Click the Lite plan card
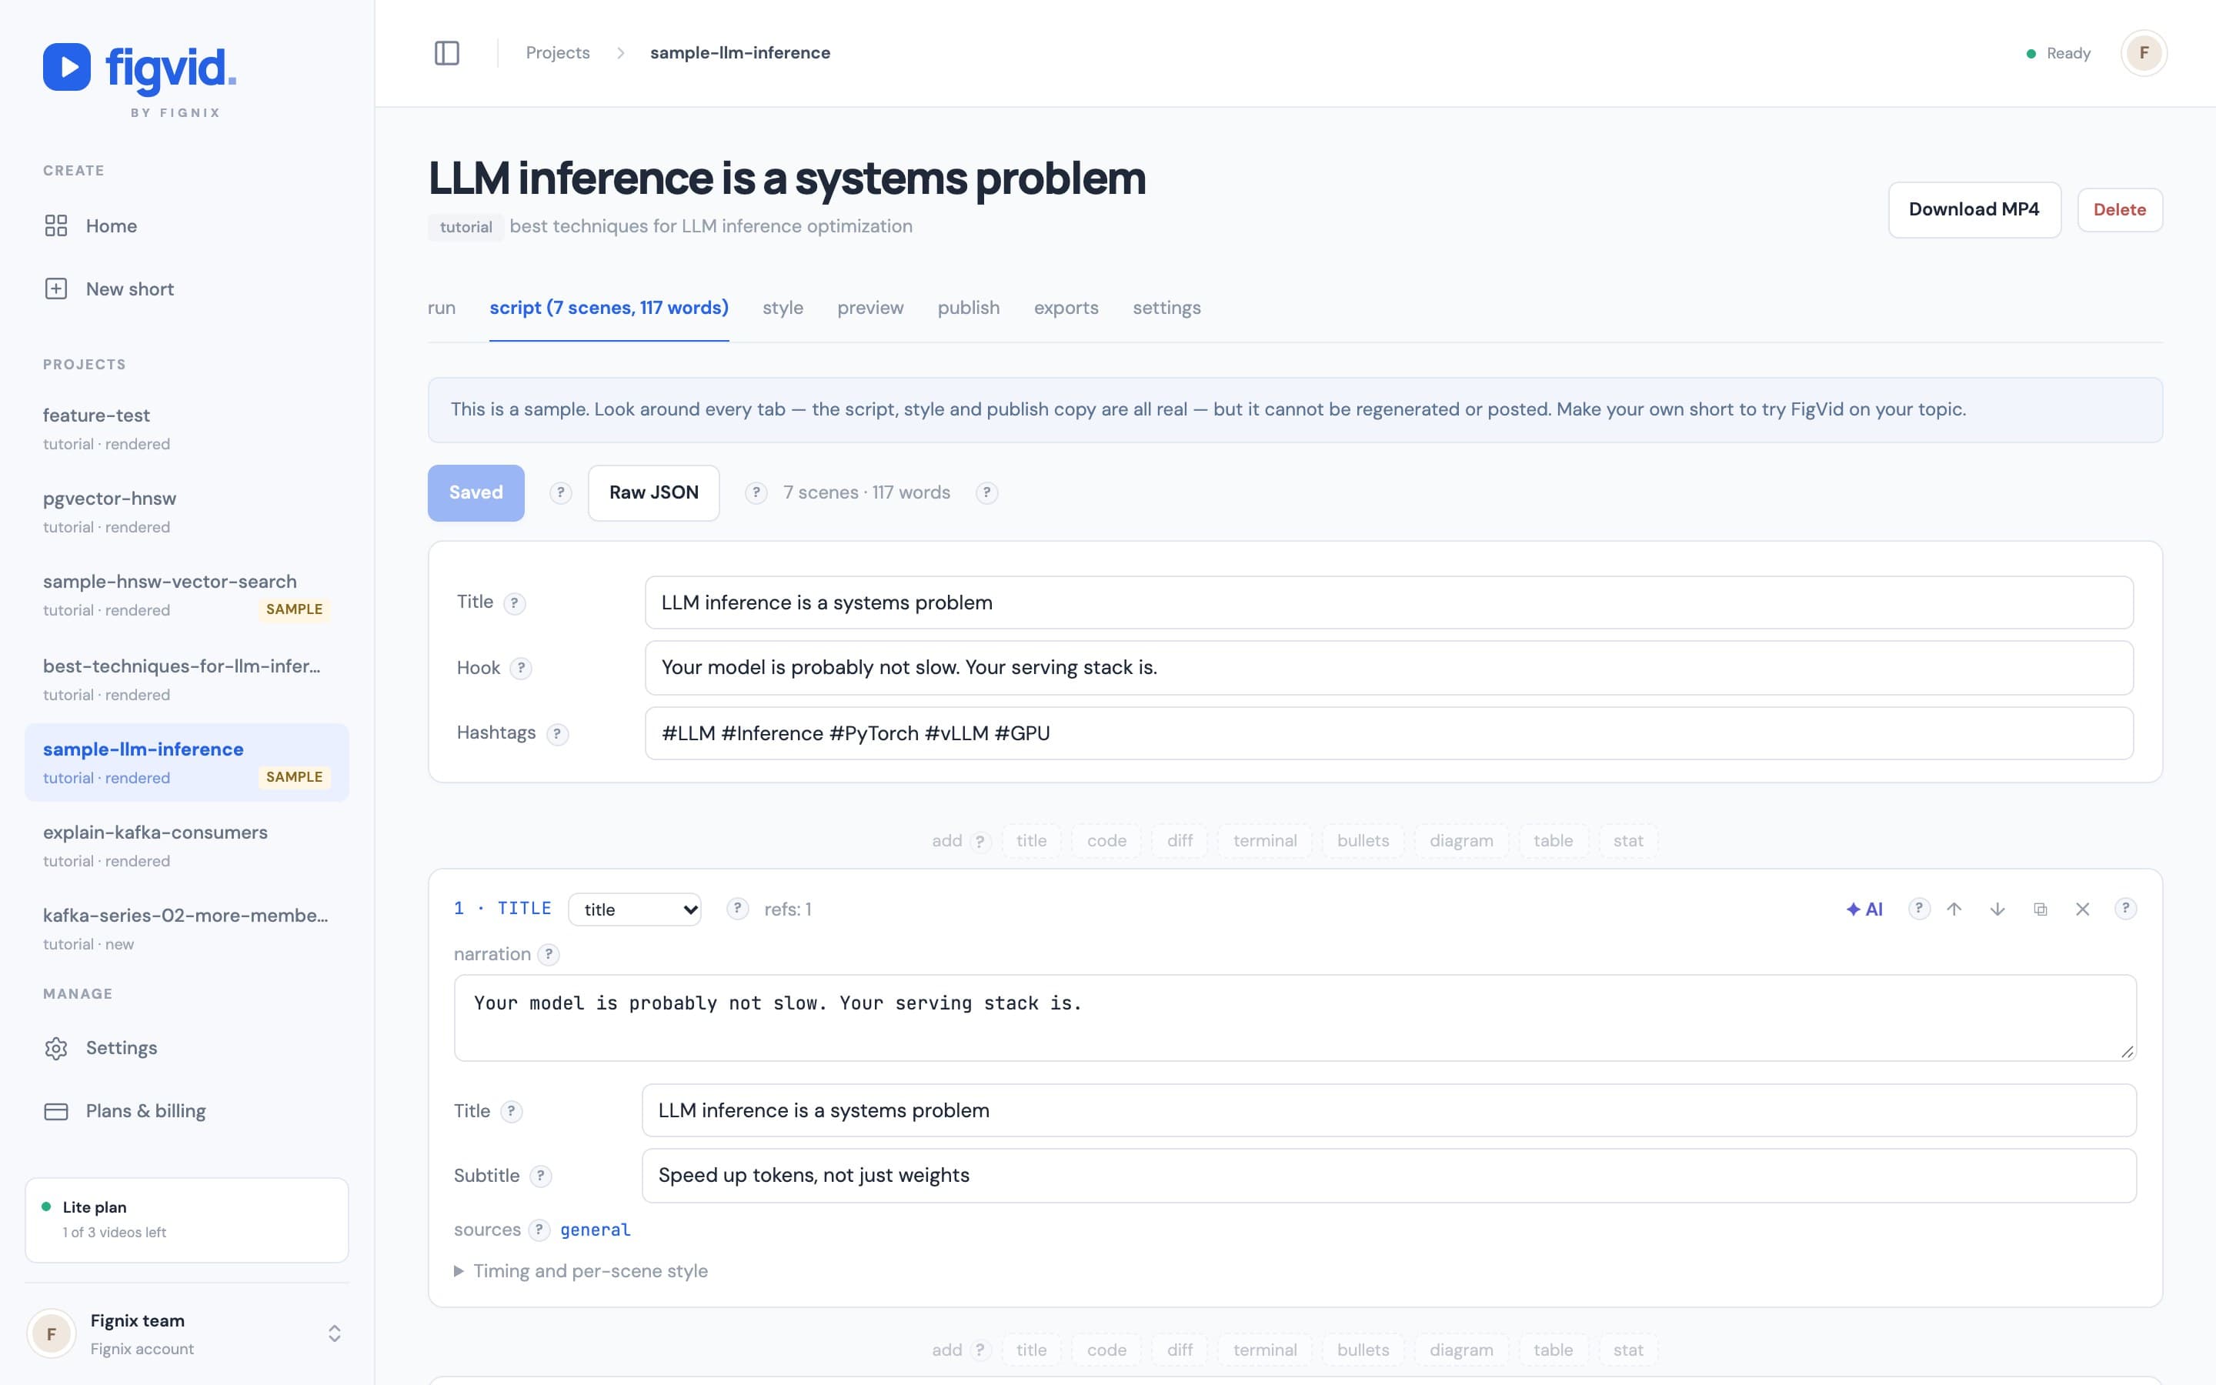The height and width of the screenshot is (1385, 2216). pos(187,1220)
